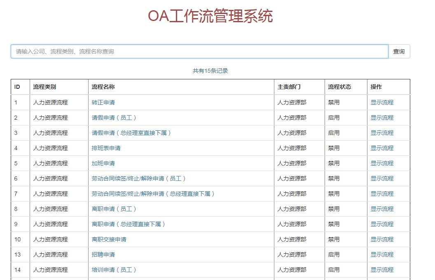
Task: Click 显示流程 for row ID 9
Action: click(x=382, y=224)
